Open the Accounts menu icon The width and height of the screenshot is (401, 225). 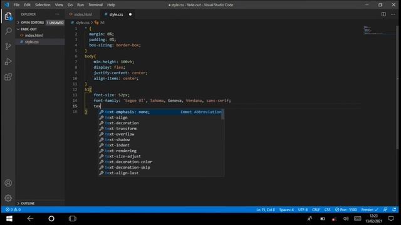(8, 183)
